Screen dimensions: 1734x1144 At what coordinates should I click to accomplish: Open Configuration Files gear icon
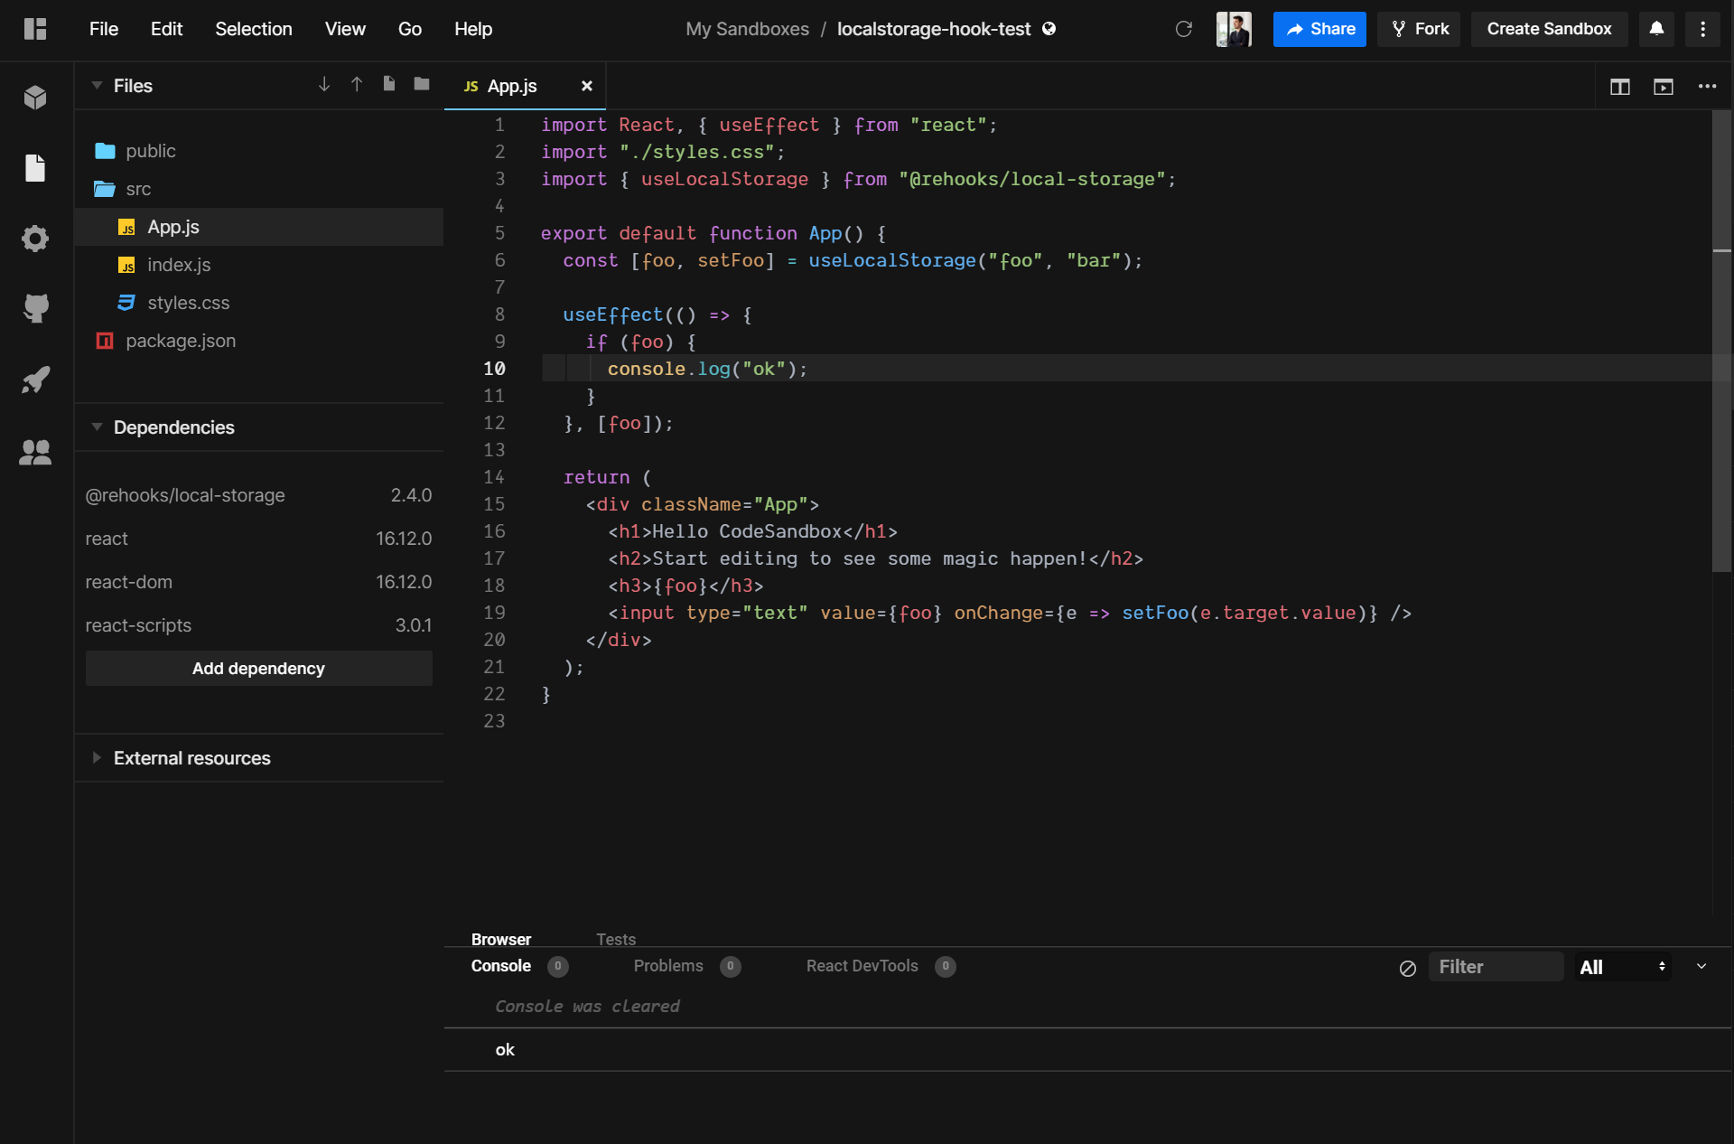(35, 239)
